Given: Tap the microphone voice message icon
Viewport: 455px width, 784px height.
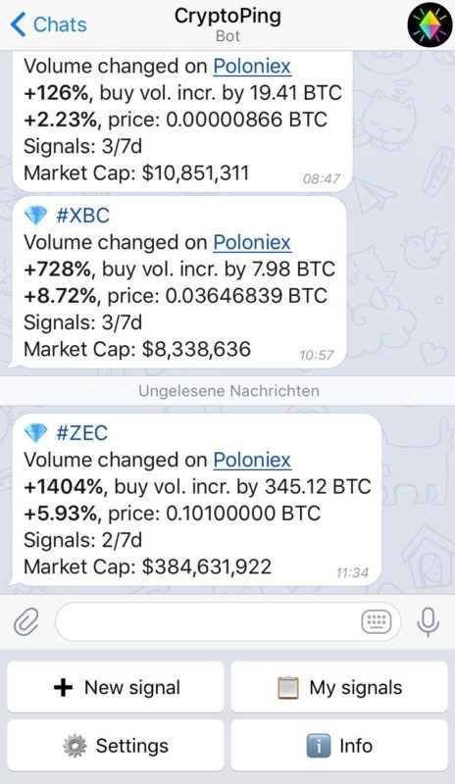Looking at the screenshot, I should (x=428, y=622).
